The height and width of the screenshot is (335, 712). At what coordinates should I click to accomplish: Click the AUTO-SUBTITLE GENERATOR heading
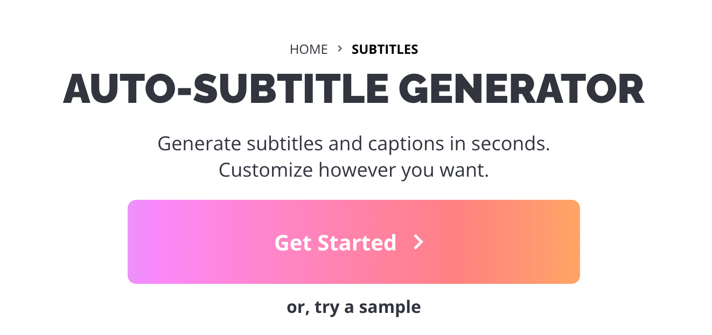click(353, 89)
